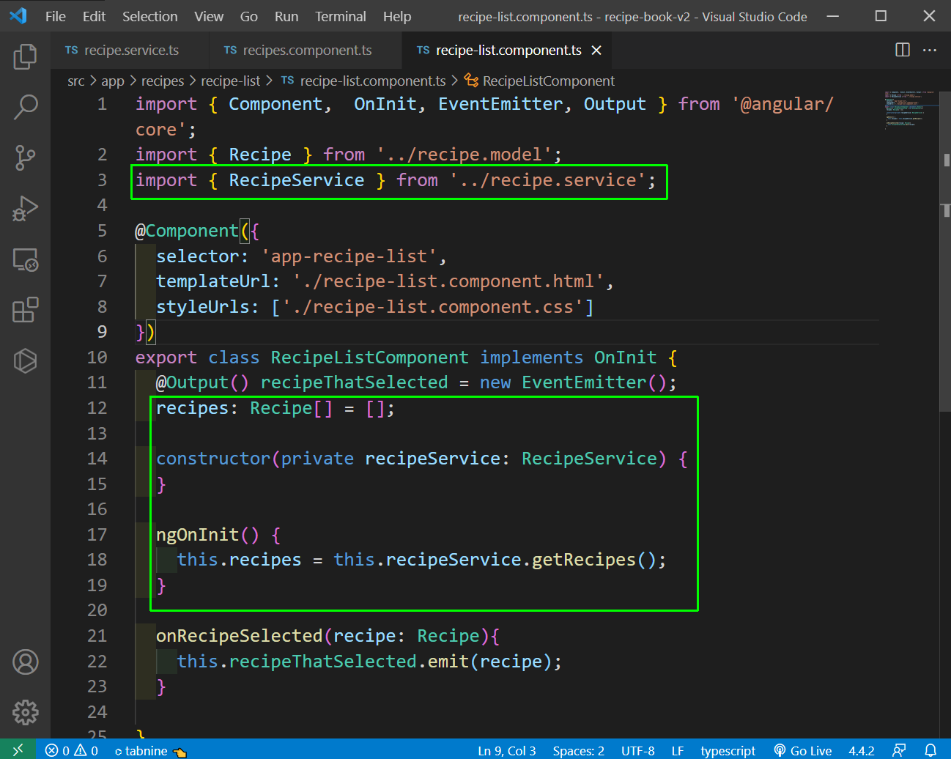Click 'RecipeService' in the line 3 import
This screenshot has height=759, width=951.
click(297, 180)
